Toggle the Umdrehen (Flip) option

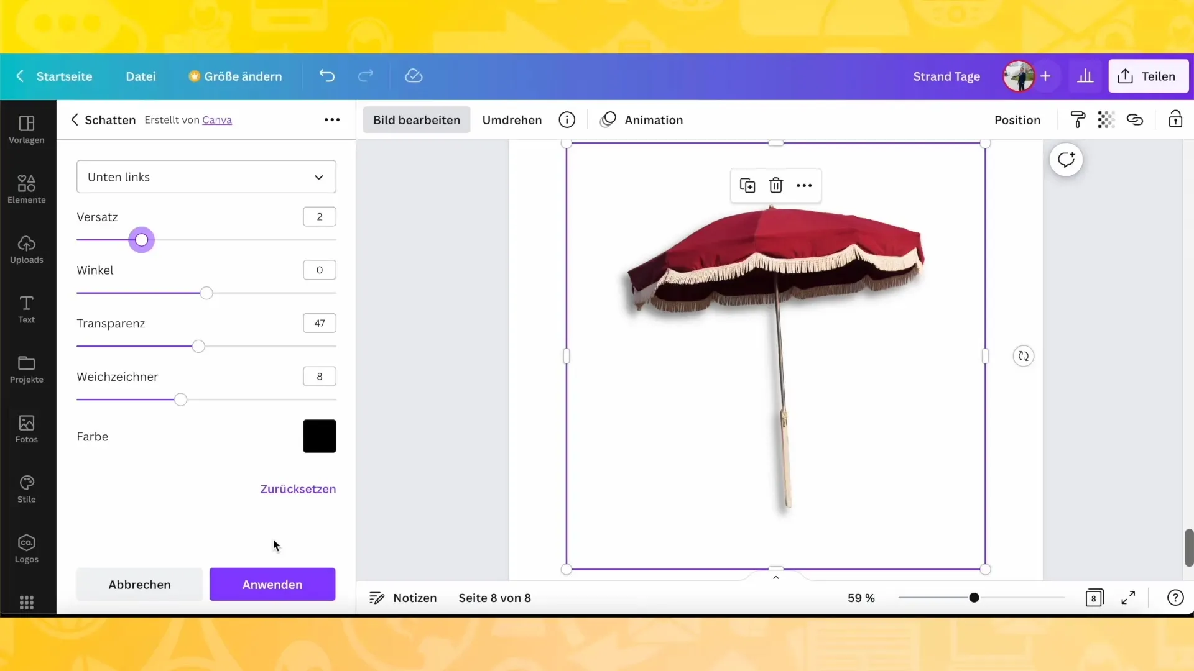[512, 120]
